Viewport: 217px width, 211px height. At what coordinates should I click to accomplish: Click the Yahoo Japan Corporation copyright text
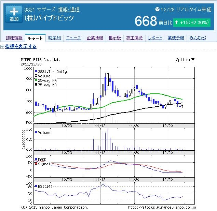(55, 207)
